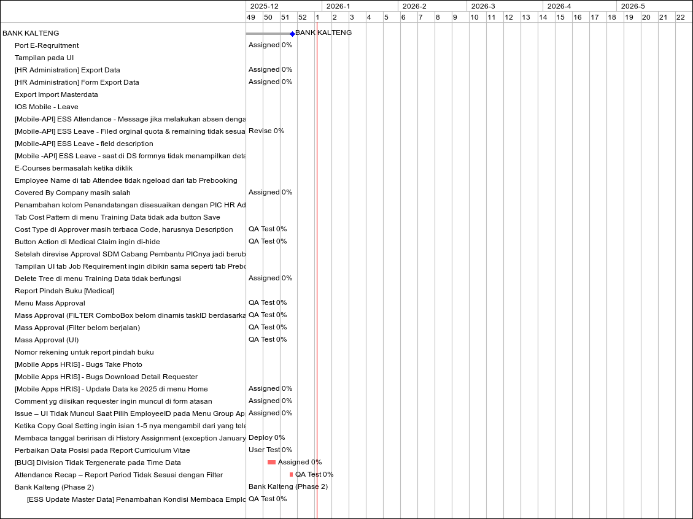Select Bank Kalteng (Phase 2) in task list

[x=54, y=487]
